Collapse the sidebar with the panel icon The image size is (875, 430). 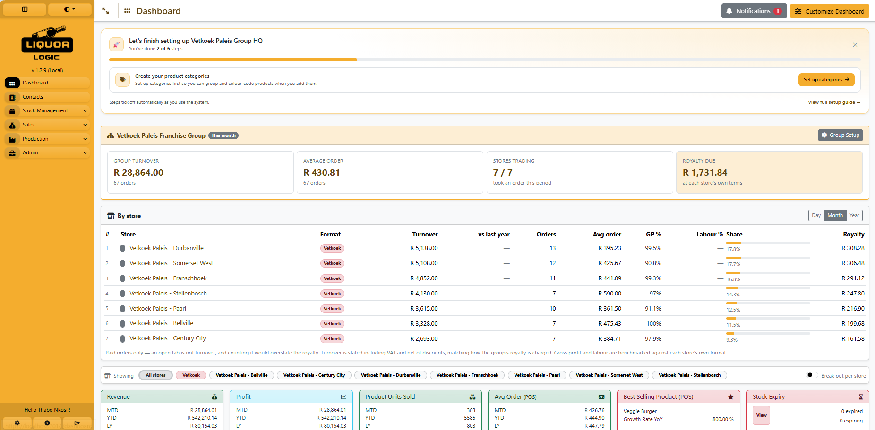click(25, 9)
